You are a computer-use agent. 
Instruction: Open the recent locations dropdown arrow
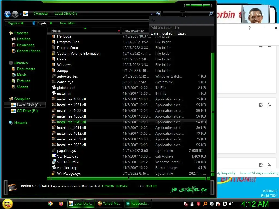click(x=20, y=14)
